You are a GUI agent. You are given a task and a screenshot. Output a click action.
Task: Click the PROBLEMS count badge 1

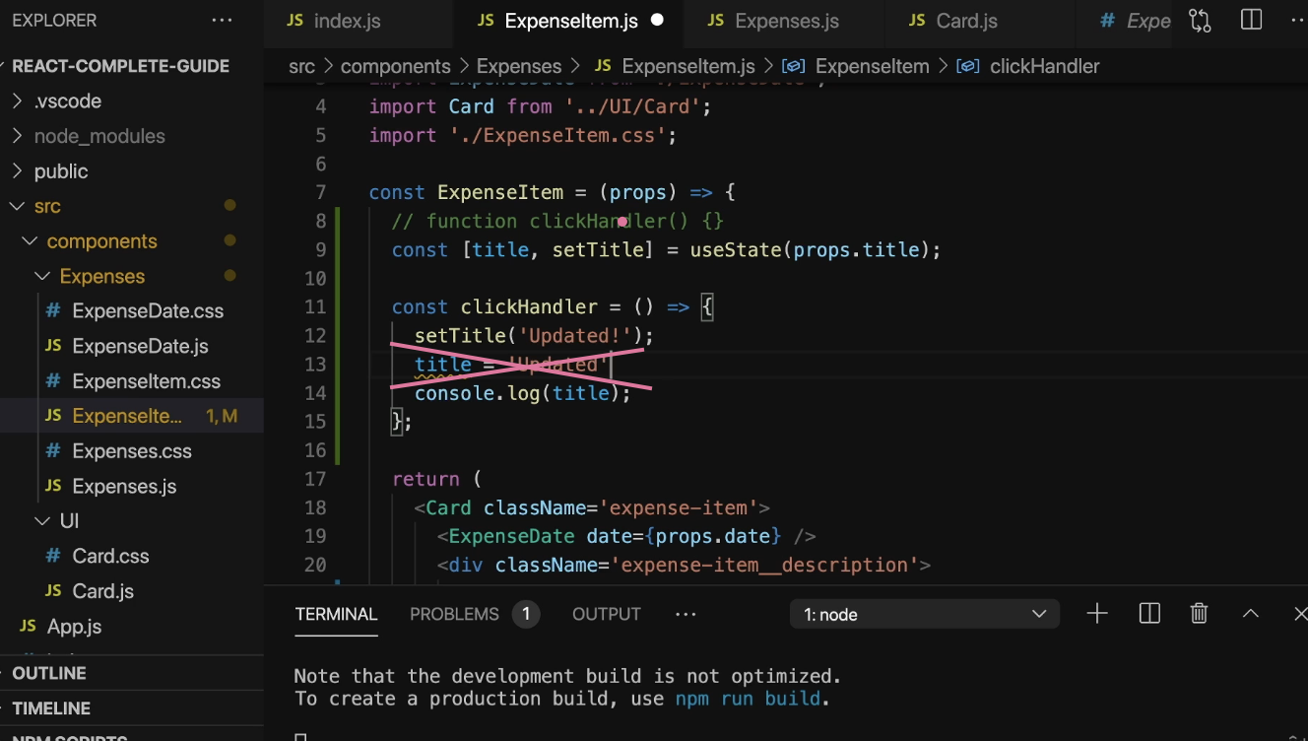point(526,614)
